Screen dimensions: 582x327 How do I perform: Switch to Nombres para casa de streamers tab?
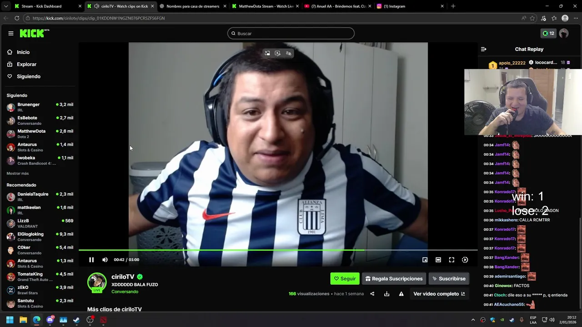(193, 6)
